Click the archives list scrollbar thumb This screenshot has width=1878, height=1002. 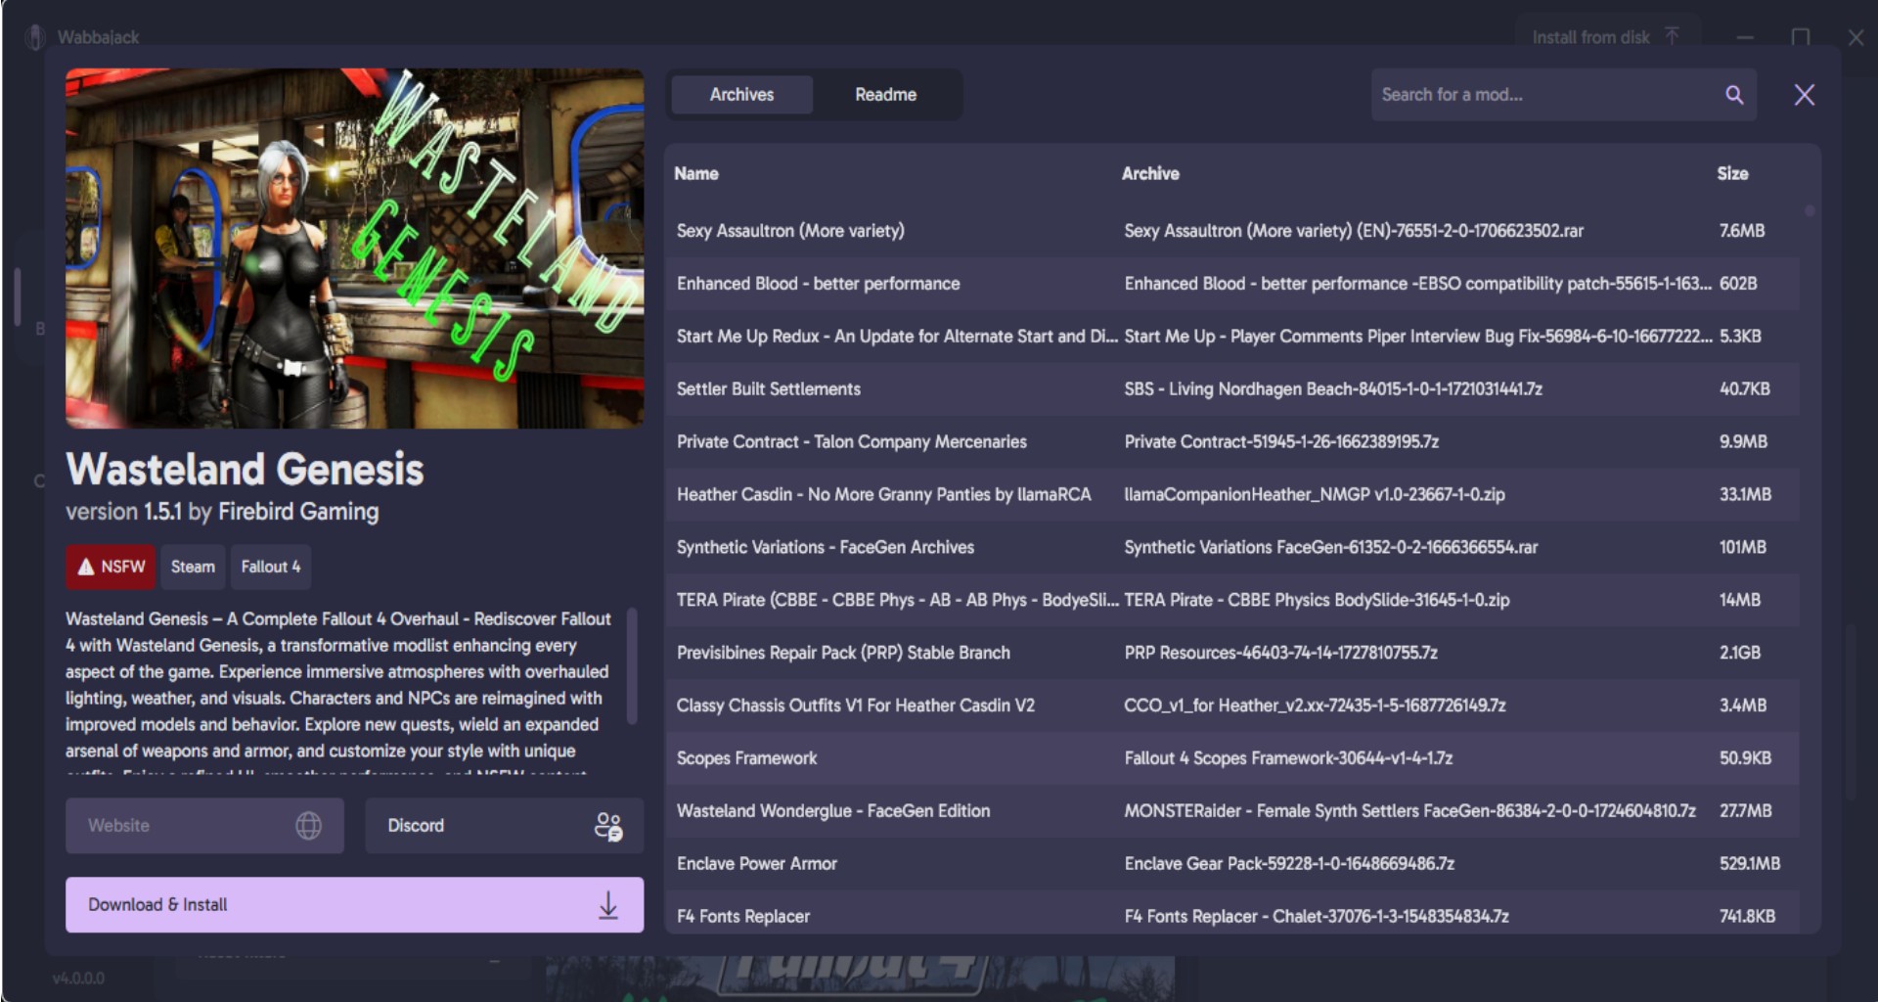pyautogui.click(x=1810, y=211)
